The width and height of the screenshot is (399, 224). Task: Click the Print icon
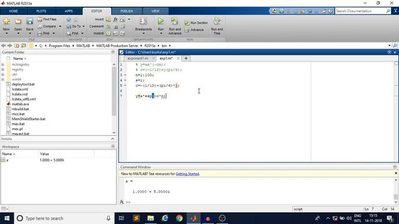pos(40,33)
